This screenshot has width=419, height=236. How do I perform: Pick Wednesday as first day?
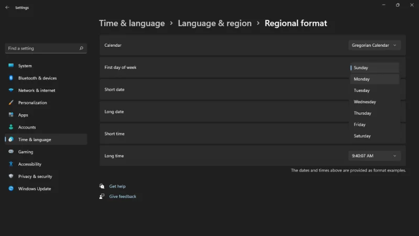click(374, 102)
